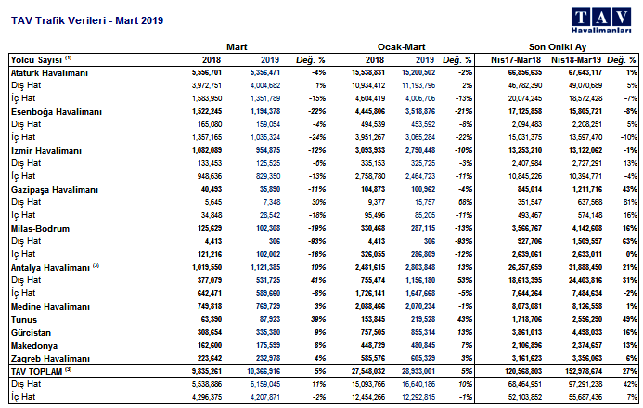Select İzmir value 1,082,089
The height and width of the screenshot is (408, 643).
[207, 150]
